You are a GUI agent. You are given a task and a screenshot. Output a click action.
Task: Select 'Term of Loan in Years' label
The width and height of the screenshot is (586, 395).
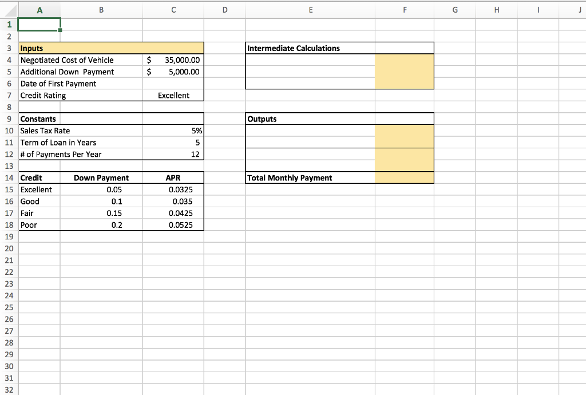[x=80, y=143]
